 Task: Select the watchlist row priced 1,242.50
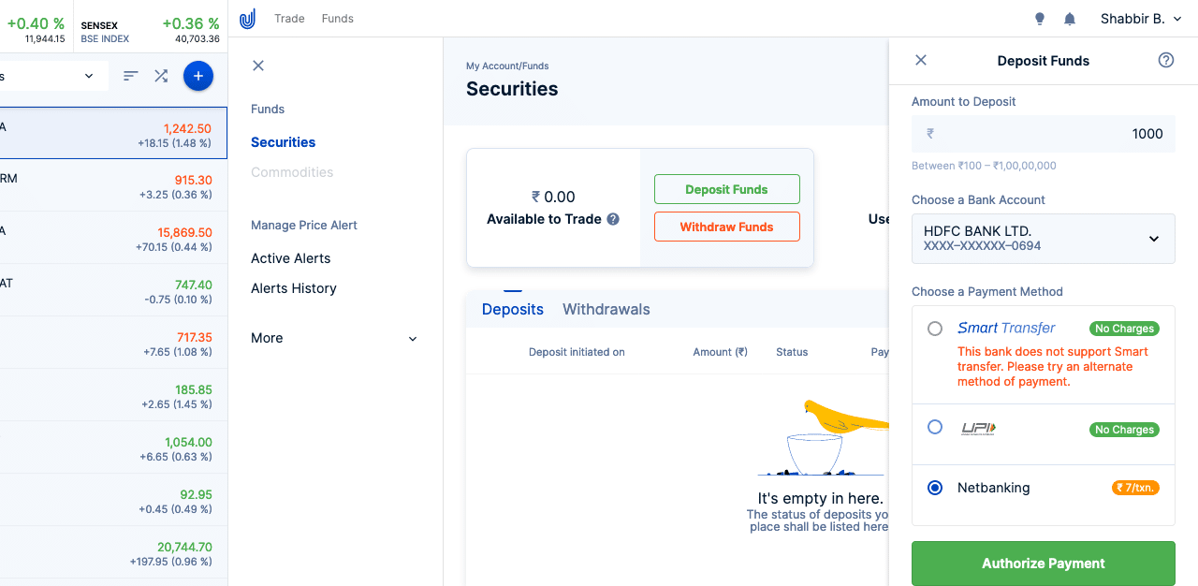pos(113,133)
